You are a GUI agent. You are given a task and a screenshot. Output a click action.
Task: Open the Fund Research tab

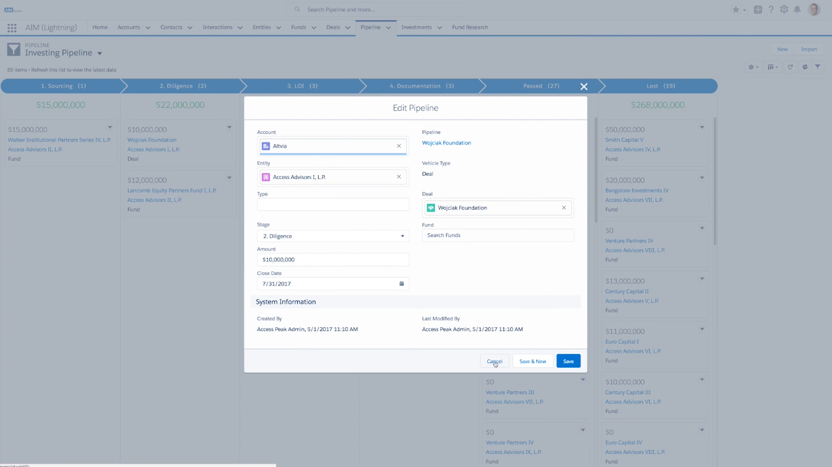point(470,27)
